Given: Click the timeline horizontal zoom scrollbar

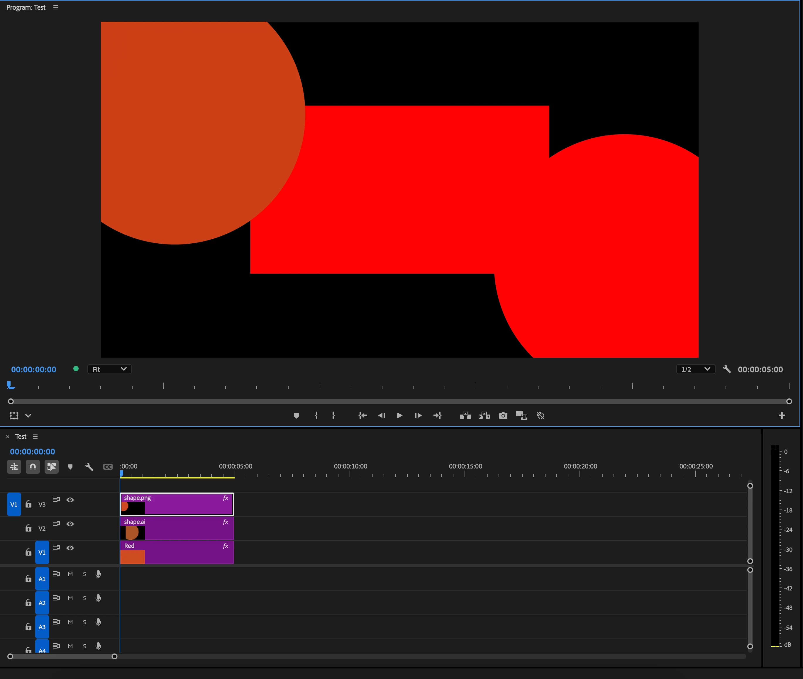Looking at the screenshot, I should (x=62, y=656).
